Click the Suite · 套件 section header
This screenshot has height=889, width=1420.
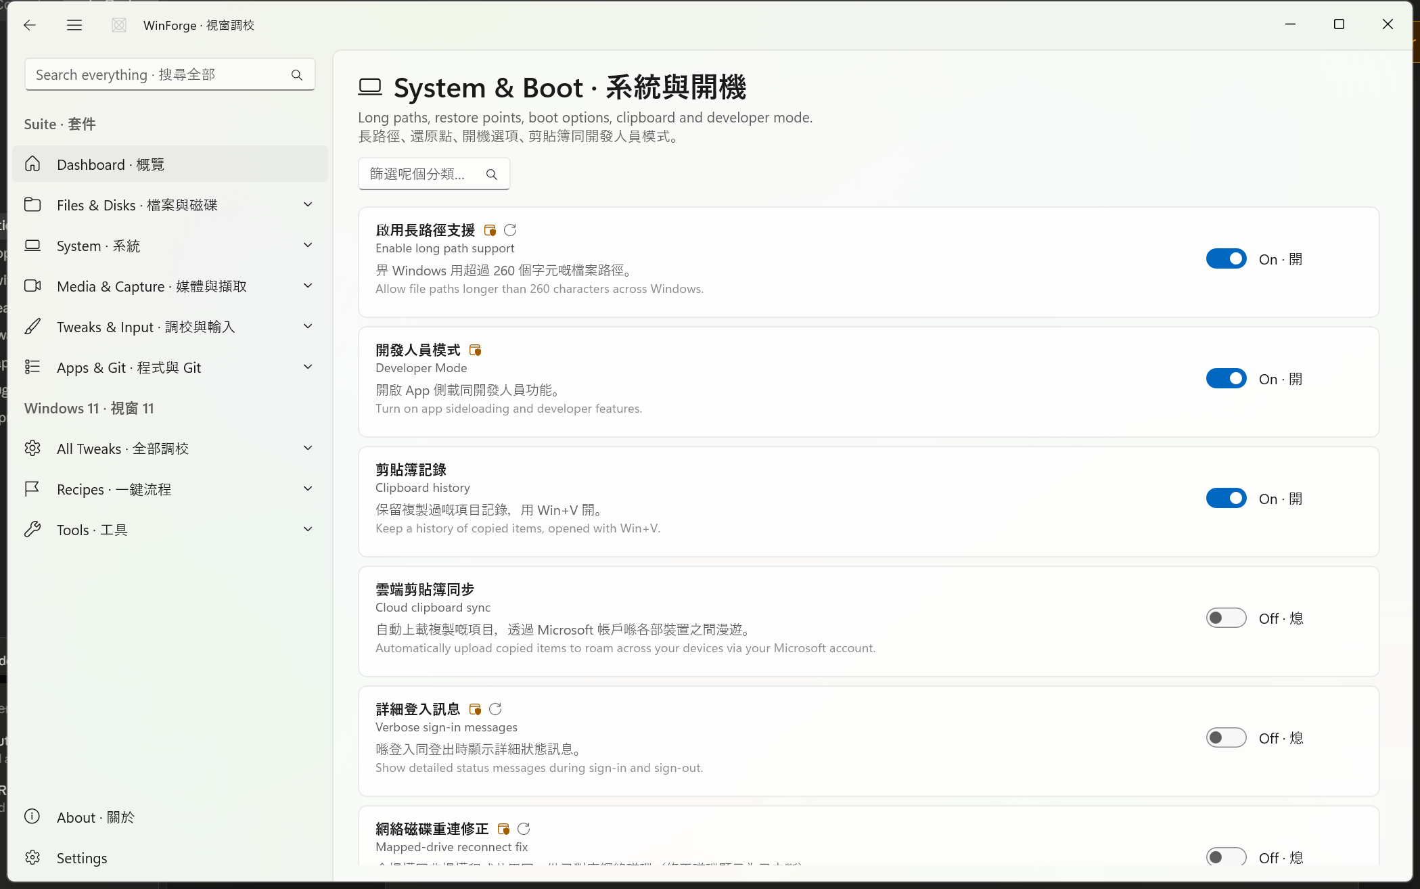click(x=60, y=124)
